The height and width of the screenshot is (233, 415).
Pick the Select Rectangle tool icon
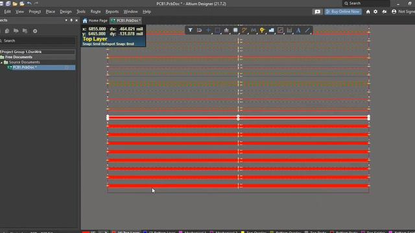217,30
